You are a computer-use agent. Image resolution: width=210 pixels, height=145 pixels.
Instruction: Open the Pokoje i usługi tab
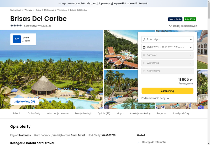[83, 114]
